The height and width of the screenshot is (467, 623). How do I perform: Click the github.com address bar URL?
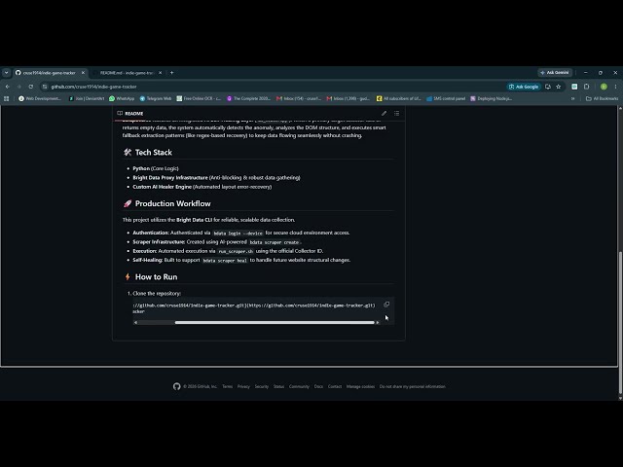point(93,87)
